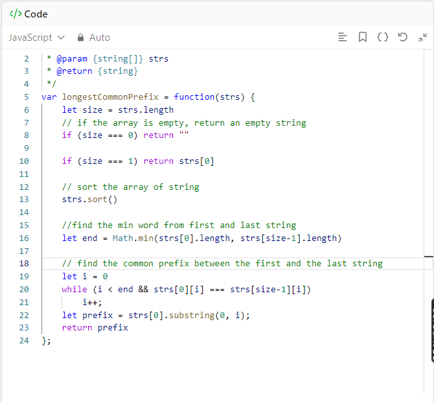Click the Code panel title
Screen dimensions: 434x403
coord(36,14)
